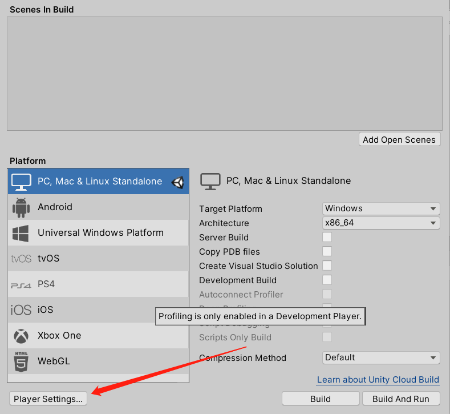This screenshot has height=414, width=450.
Task: Open Learn about Unity Cloud Build link
Action: point(378,380)
